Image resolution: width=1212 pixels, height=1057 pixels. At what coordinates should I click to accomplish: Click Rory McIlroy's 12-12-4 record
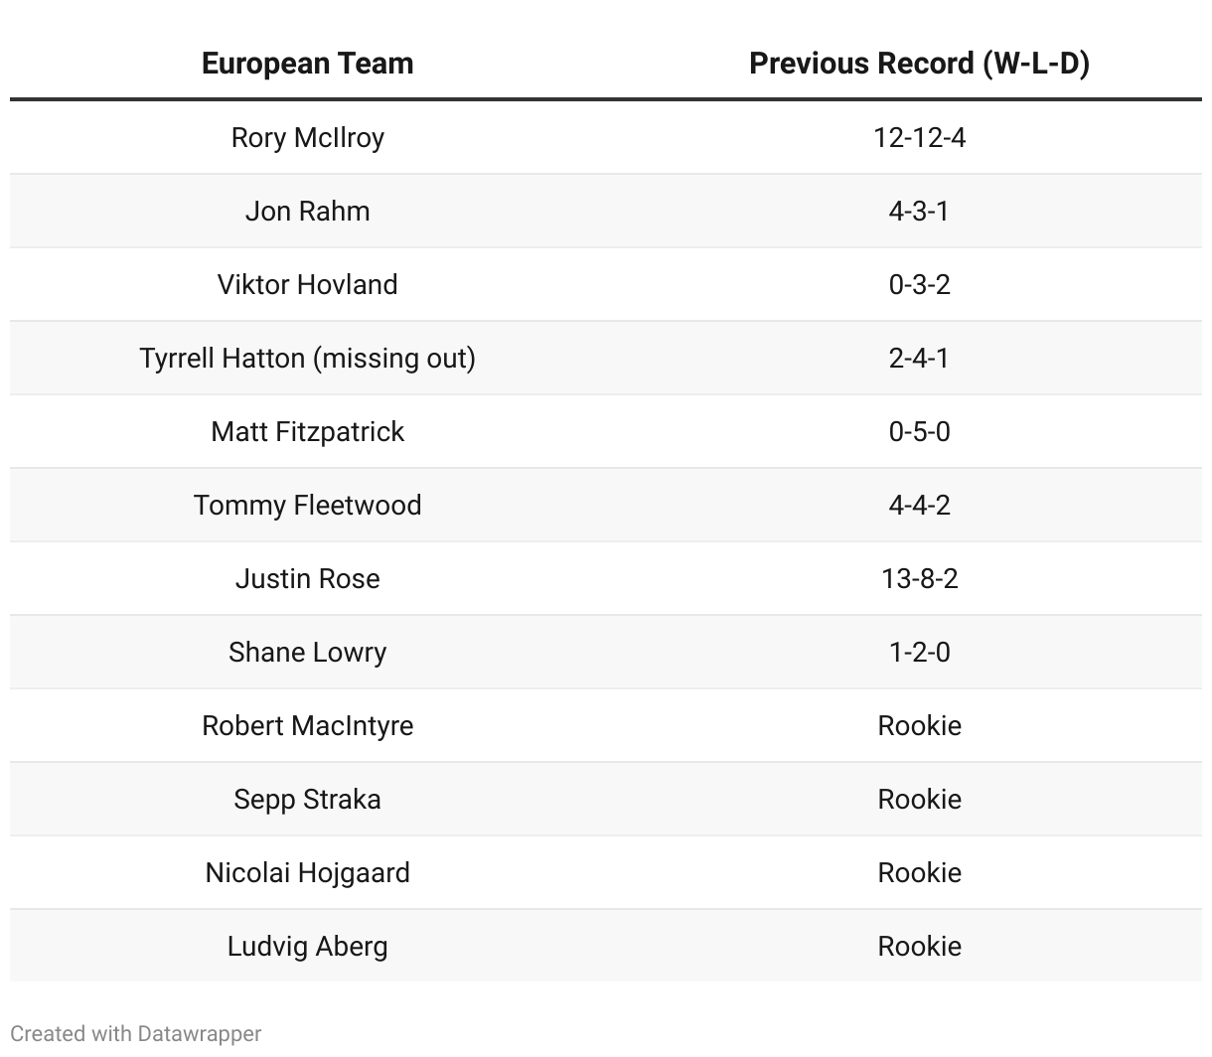919,137
